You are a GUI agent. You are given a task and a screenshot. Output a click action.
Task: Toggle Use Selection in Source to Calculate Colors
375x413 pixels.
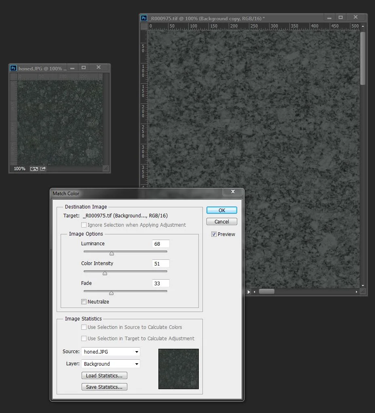tap(84, 327)
